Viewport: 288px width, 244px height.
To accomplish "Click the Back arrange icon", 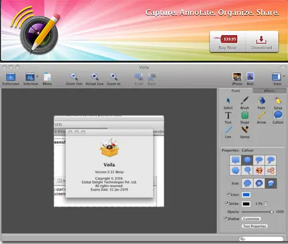I will click(151, 77).
